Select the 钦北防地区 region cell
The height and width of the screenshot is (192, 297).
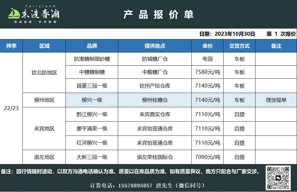[x=44, y=73]
